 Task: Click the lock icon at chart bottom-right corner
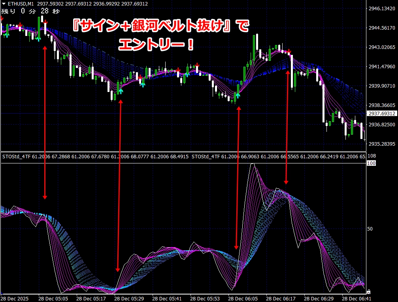pyautogui.click(x=369, y=292)
